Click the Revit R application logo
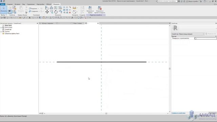 1,1
